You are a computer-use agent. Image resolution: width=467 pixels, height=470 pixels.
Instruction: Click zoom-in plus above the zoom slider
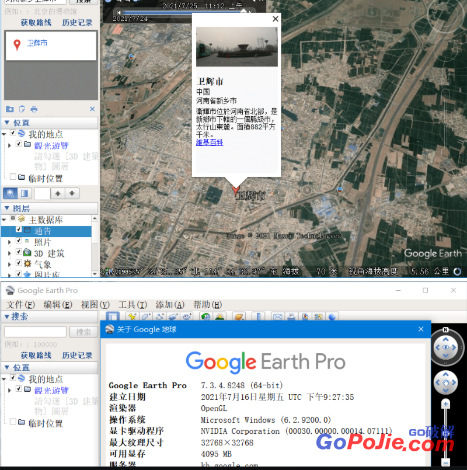[446, 404]
